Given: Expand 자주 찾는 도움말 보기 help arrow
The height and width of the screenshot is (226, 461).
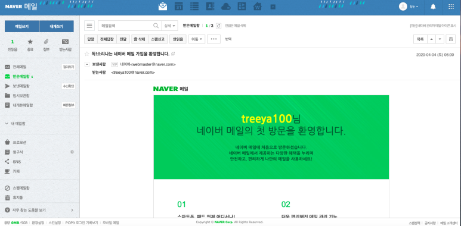Looking at the screenshot, I should (72, 210).
